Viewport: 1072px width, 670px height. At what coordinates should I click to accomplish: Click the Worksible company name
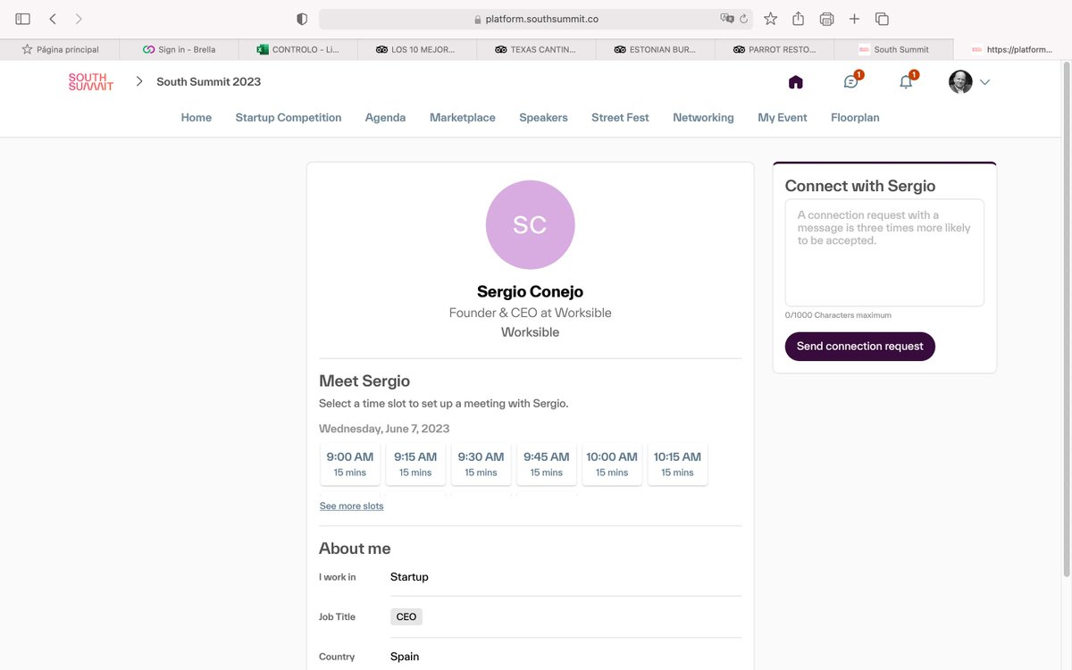tap(530, 332)
